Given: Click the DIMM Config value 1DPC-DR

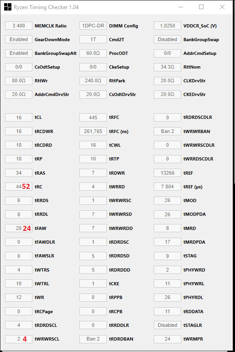Looking at the screenshot, I should [x=93, y=26].
